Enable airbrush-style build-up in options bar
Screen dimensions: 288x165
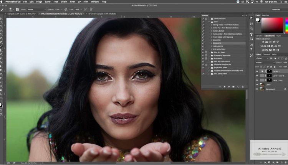pos(85,9)
